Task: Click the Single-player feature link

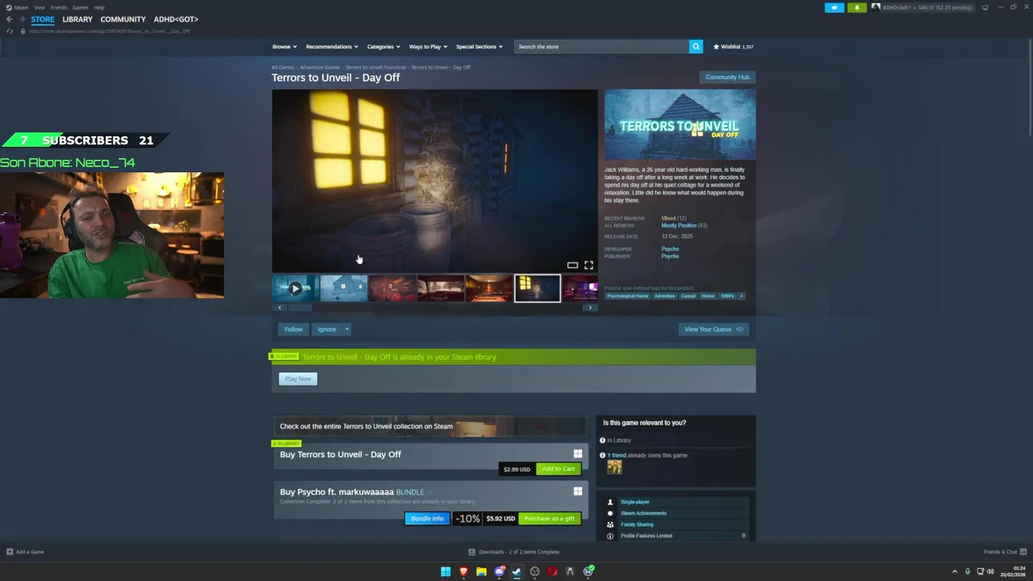Action: click(x=635, y=502)
